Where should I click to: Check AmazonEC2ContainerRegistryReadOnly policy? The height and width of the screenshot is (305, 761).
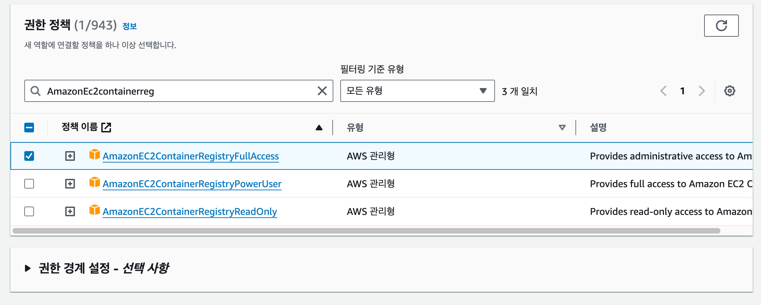(29, 211)
